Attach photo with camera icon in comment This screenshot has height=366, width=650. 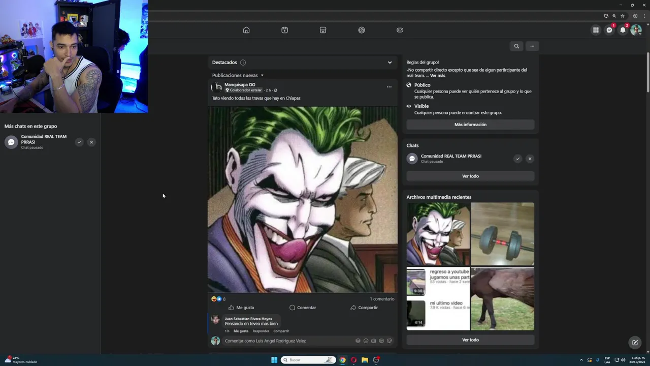(374, 341)
